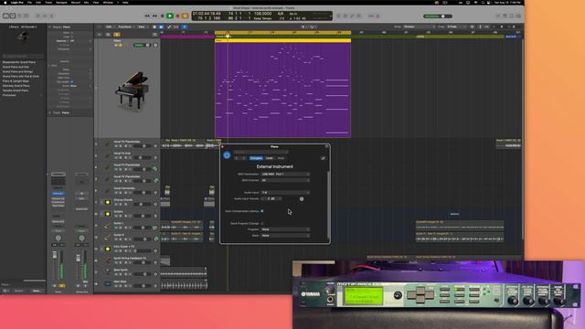The image size is (585, 329).
Task: Click the Elec Guitar + FX track icon
Action: (108, 249)
